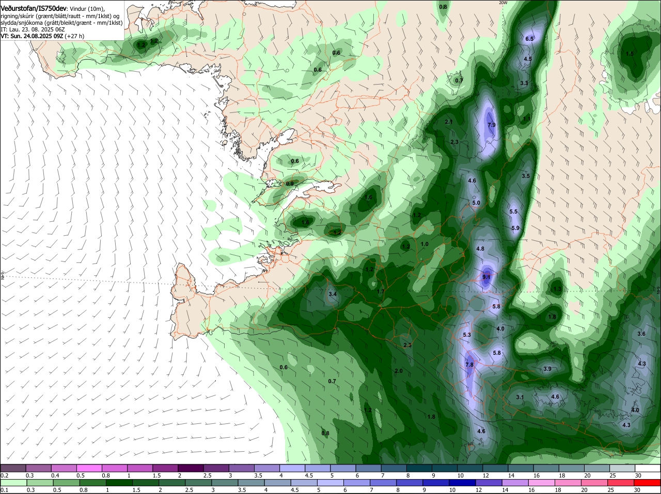The width and height of the screenshot is (661, 494).
Task: Click the 5.3 precipitation label
Action: point(467,335)
